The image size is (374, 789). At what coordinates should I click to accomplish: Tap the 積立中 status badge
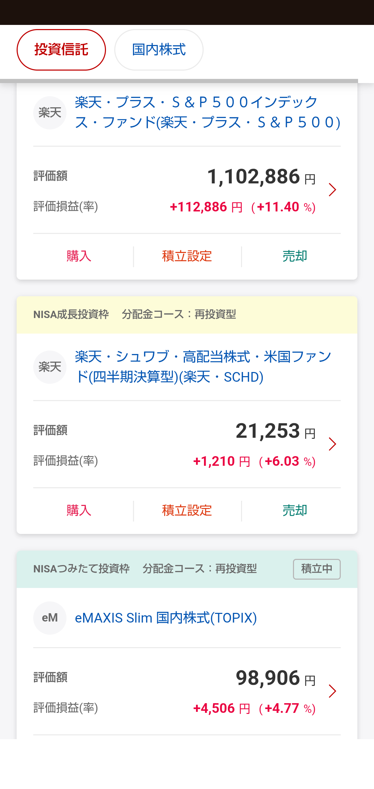coord(317,569)
